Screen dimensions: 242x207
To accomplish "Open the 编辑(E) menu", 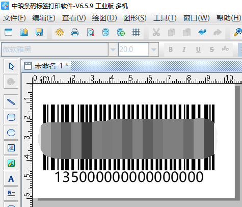I will coord(44,18).
